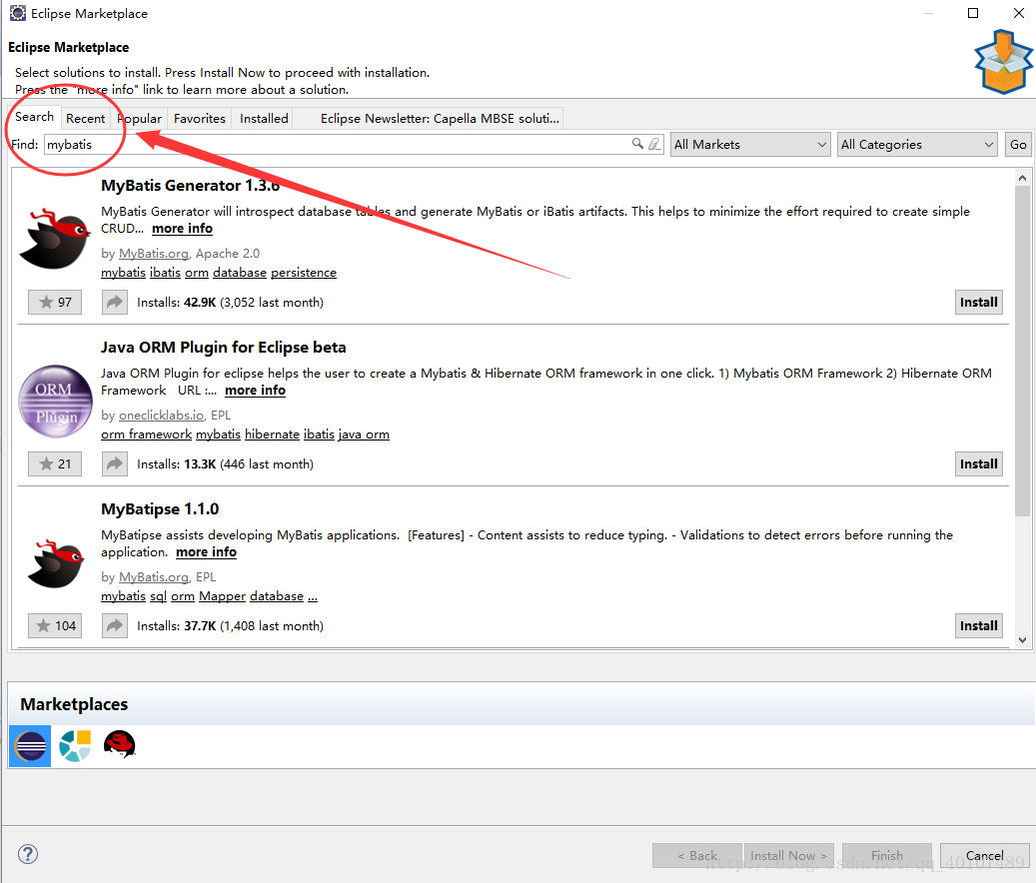
Task: Favorite MyBatipse via star 104 button
Action: [55, 625]
